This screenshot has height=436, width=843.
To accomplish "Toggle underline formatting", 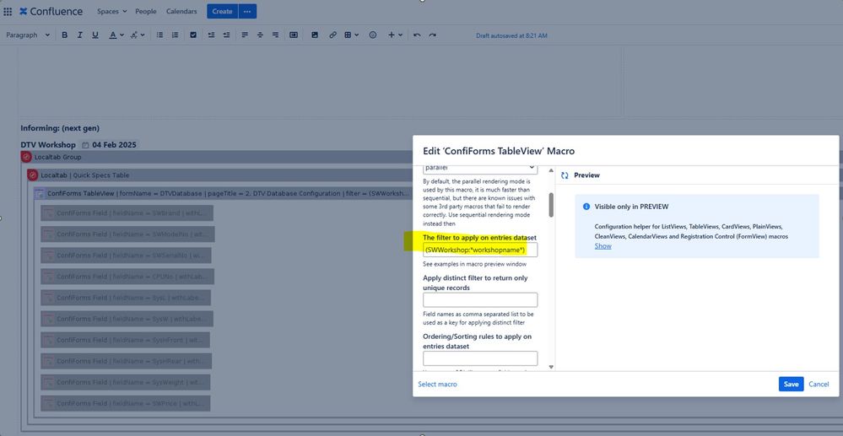I will pyautogui.click(x=95, y=35).
